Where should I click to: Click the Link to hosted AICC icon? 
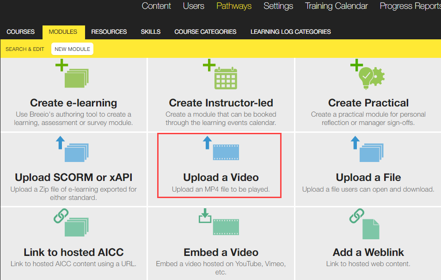(x=71, y=223)
